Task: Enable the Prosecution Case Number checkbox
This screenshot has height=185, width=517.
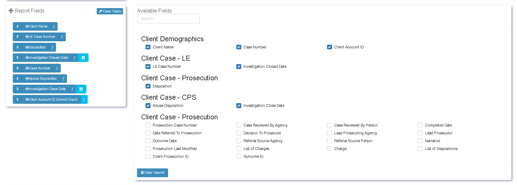Action: [x=148, y=125]
